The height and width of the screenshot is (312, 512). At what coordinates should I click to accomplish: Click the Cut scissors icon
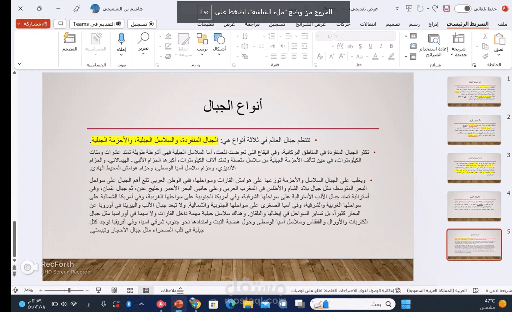click(485, 36)
